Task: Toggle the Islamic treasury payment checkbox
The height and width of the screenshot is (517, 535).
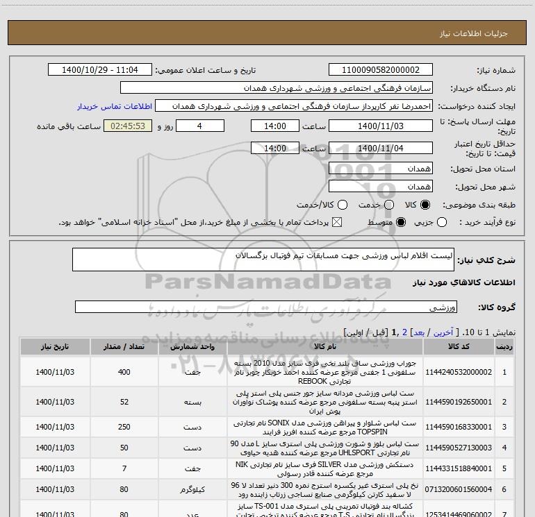Action: (337, 222)
